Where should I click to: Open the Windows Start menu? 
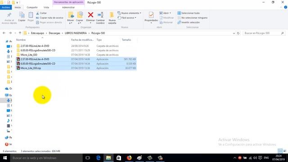[x=5, y=158]
